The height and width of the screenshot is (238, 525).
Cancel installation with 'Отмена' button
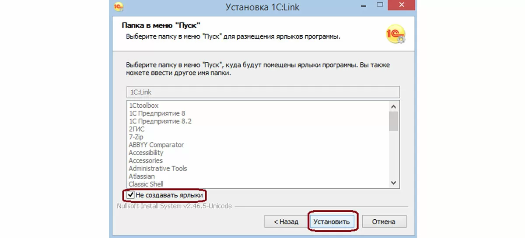coord(384,221)
